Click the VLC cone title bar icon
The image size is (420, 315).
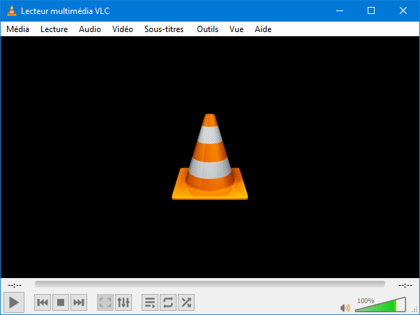[x=12, y=10]
